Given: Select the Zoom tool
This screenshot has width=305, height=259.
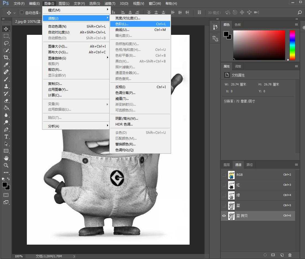Looking at the screenshot, I should pos(6,165).
